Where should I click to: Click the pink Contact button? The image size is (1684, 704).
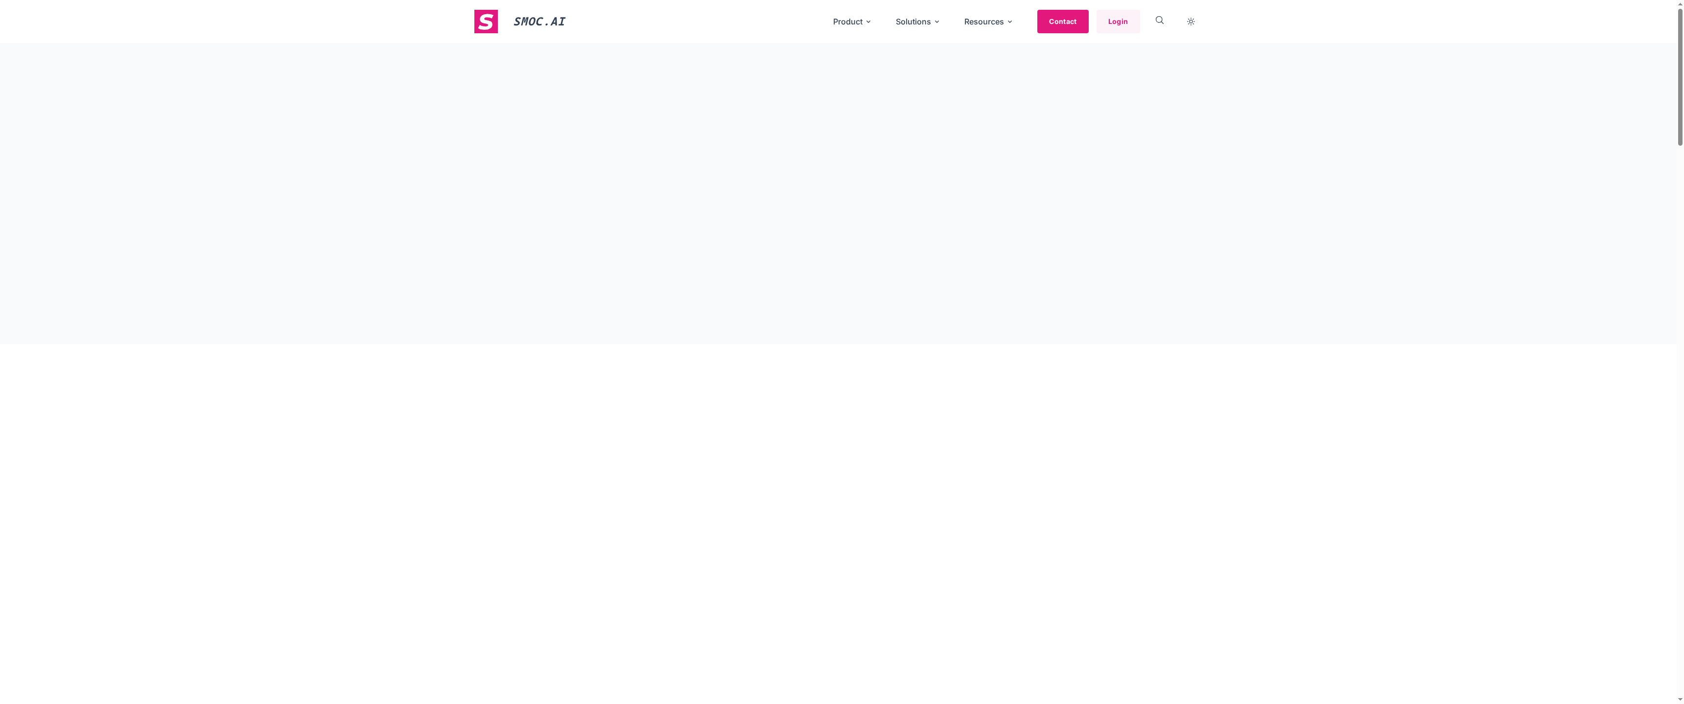pos(1062,22)
